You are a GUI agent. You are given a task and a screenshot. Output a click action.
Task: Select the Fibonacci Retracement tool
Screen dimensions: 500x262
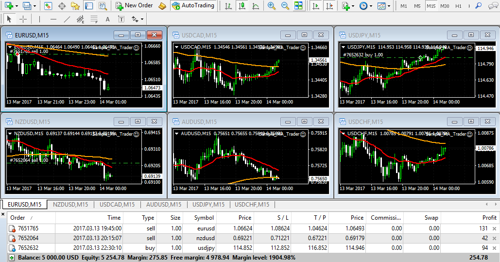[x=94, y=19]
